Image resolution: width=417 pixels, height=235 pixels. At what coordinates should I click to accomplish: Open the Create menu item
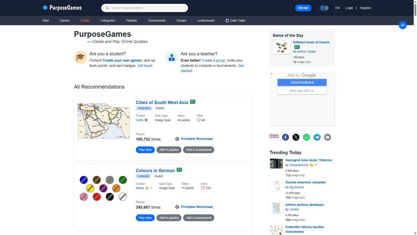coord(85,21)
